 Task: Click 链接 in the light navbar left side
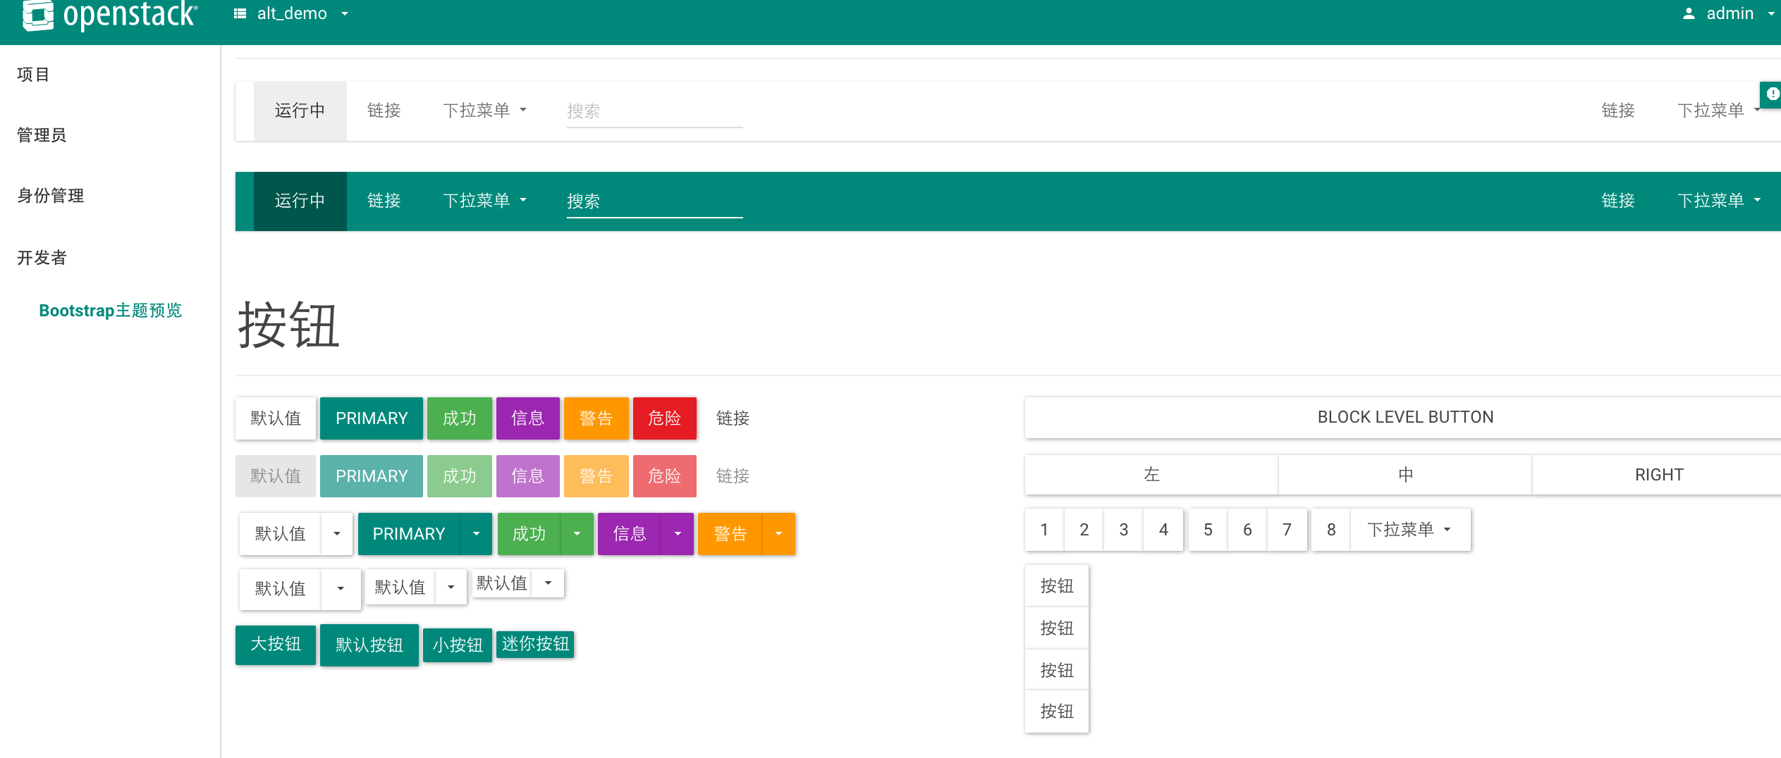point(384,111)
